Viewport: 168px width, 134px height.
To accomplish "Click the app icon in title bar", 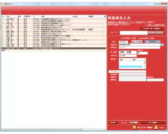I will pos(2,4).
